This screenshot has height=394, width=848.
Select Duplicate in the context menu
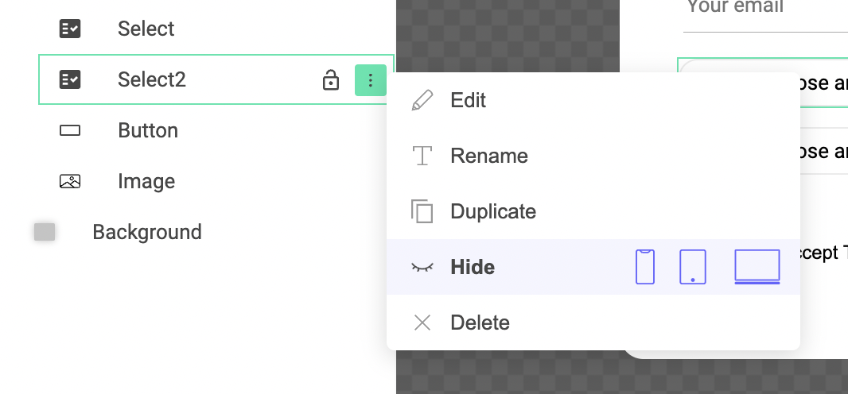coord(493,211)
